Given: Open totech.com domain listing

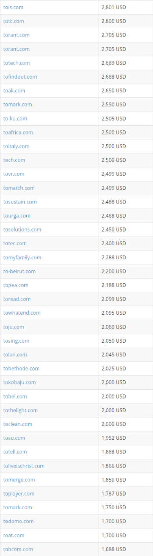Looking at the screenshot, I should (x=16, y=63).
